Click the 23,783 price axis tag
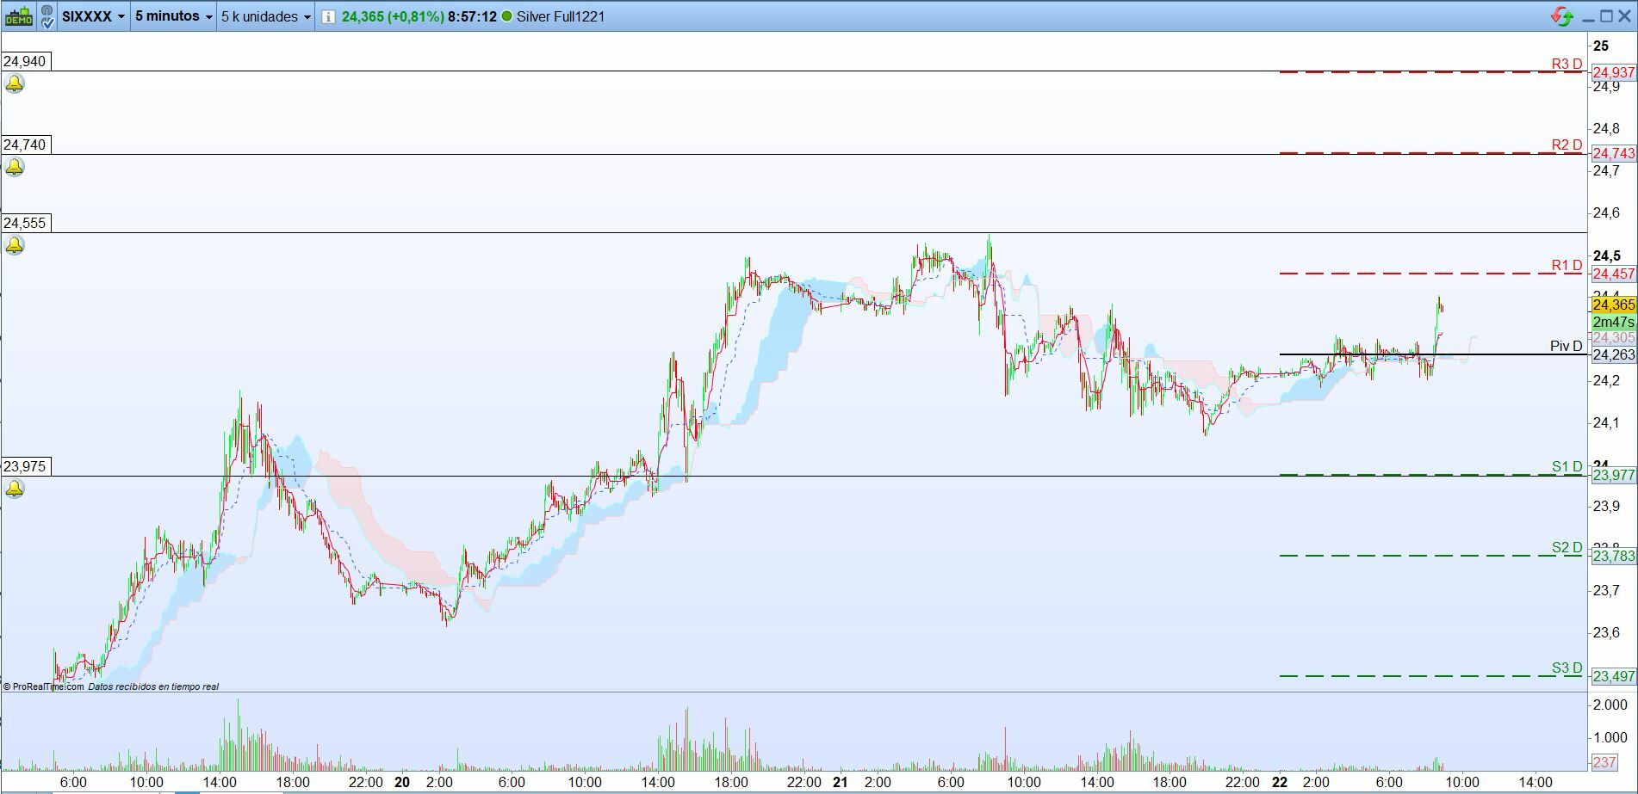Viewport: 1638px width, 794px height. pos(1613,556)
